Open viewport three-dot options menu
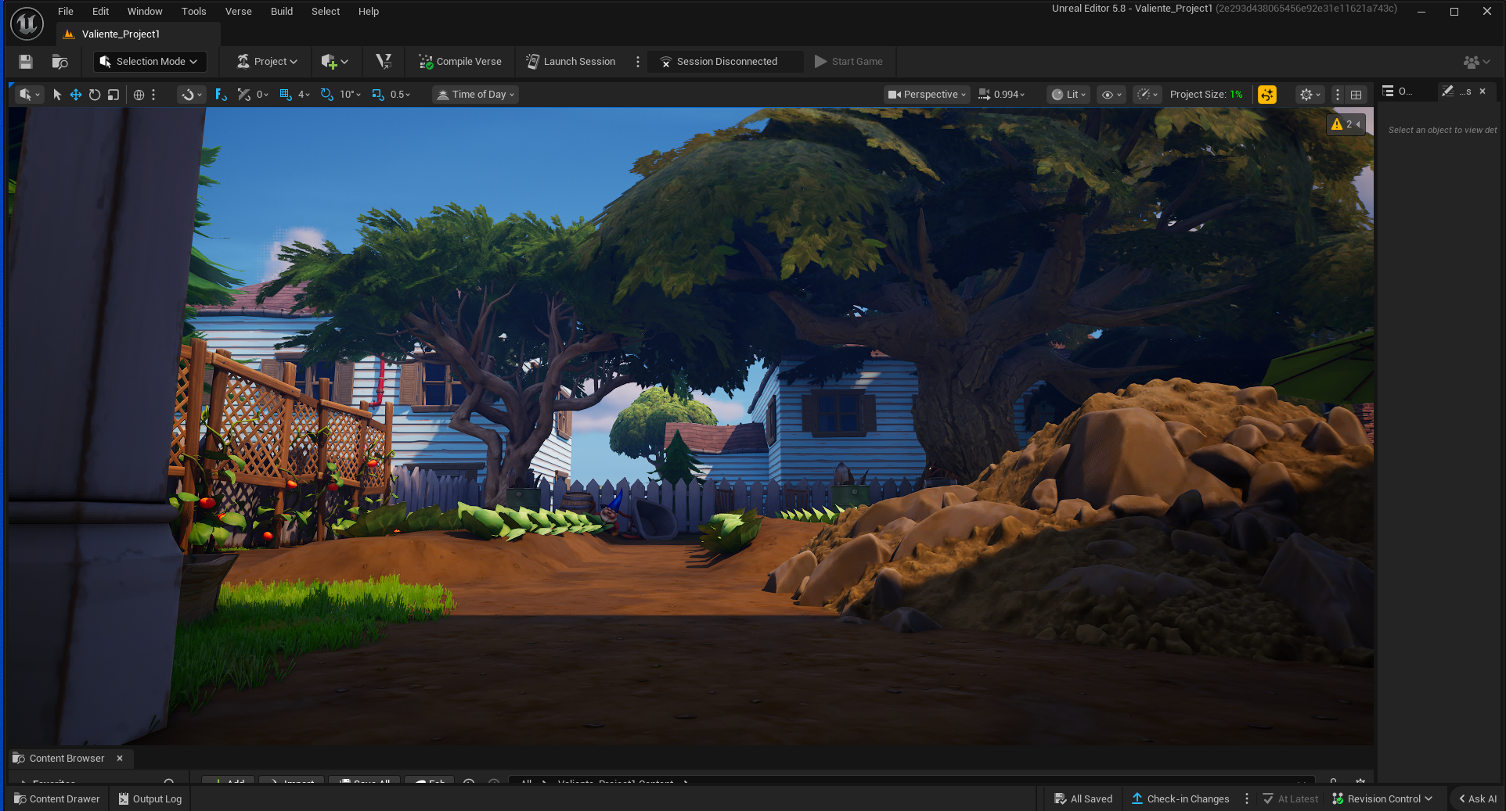1506x811 pixels. pyautogui.click(x=1338, y=95)
